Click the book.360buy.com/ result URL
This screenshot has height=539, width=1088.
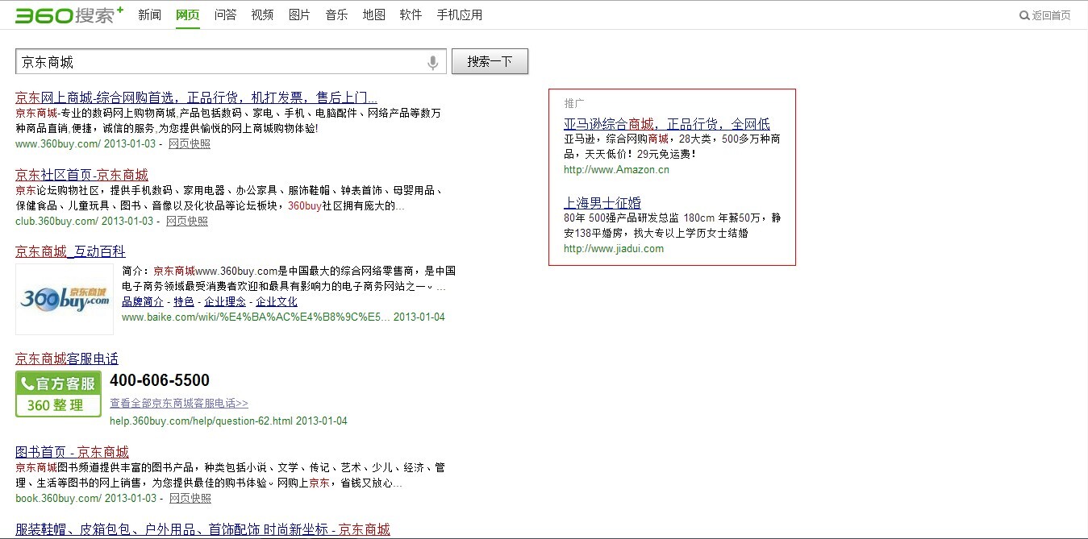click(58, 498)
